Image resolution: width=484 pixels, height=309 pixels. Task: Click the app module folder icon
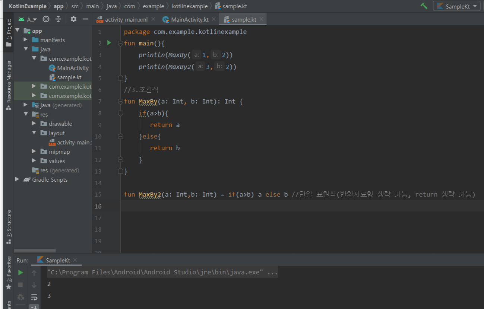pyautogui.click(x=27, y=31)
